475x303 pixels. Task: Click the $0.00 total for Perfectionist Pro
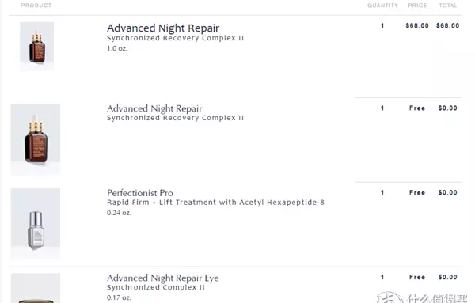(448, 192)
